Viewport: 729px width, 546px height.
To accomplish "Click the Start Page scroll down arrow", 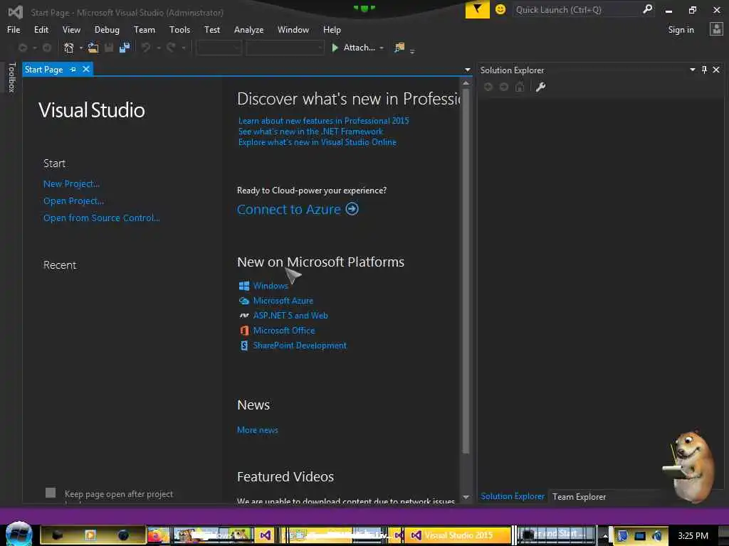I will coord(466,497).
